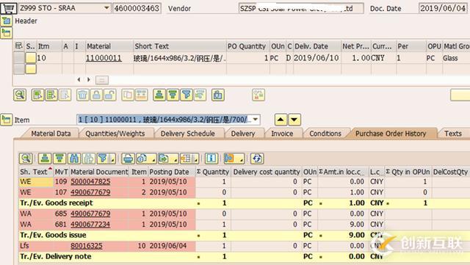The image size is (470, 265).
Task: Open delivery note document 80016325
Action: (87, 246)
